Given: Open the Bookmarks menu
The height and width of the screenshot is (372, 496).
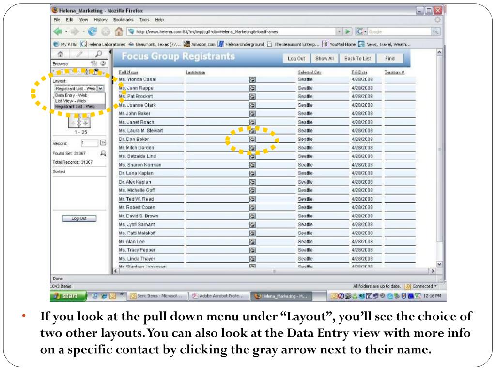Looking at the screenshot, I should tap(124, 20).
